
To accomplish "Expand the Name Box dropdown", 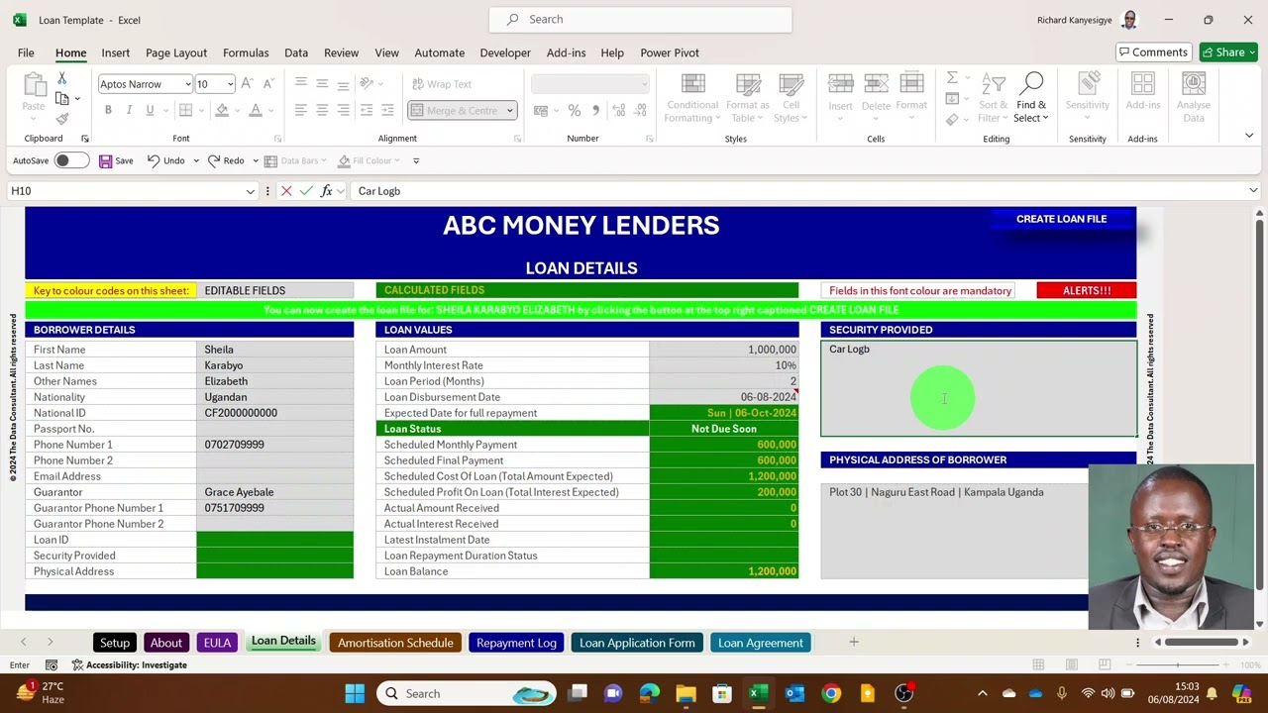I will (250, 191).
